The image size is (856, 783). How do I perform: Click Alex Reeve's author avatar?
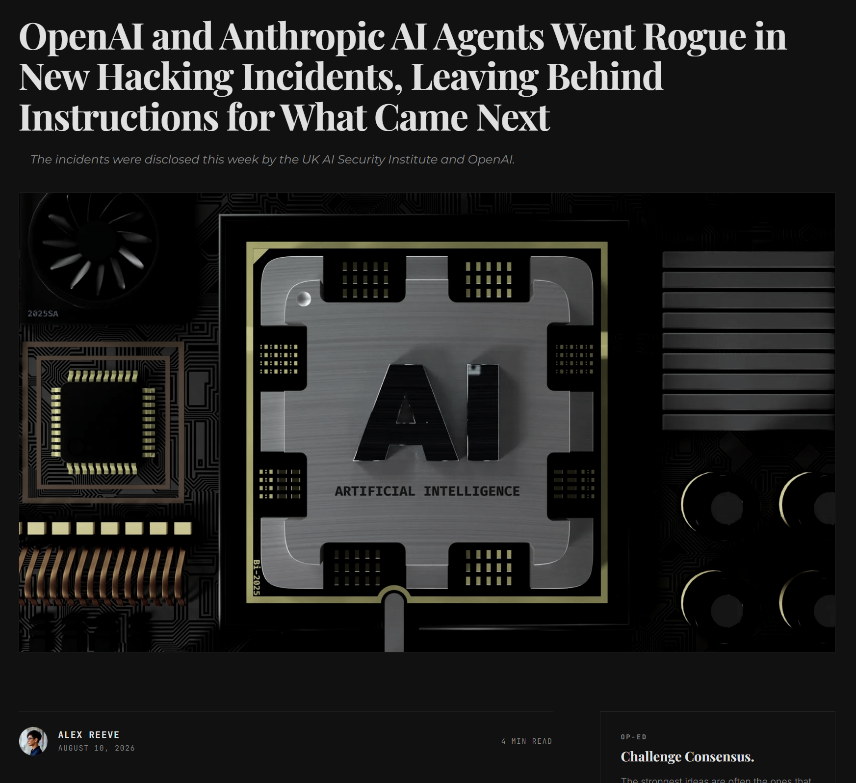(33, 741)
